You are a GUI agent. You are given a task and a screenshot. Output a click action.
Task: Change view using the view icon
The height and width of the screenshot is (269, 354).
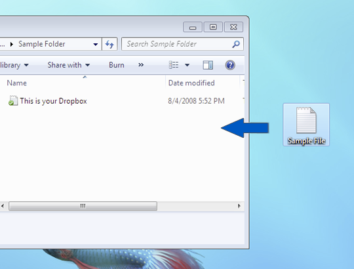[174, 65]
